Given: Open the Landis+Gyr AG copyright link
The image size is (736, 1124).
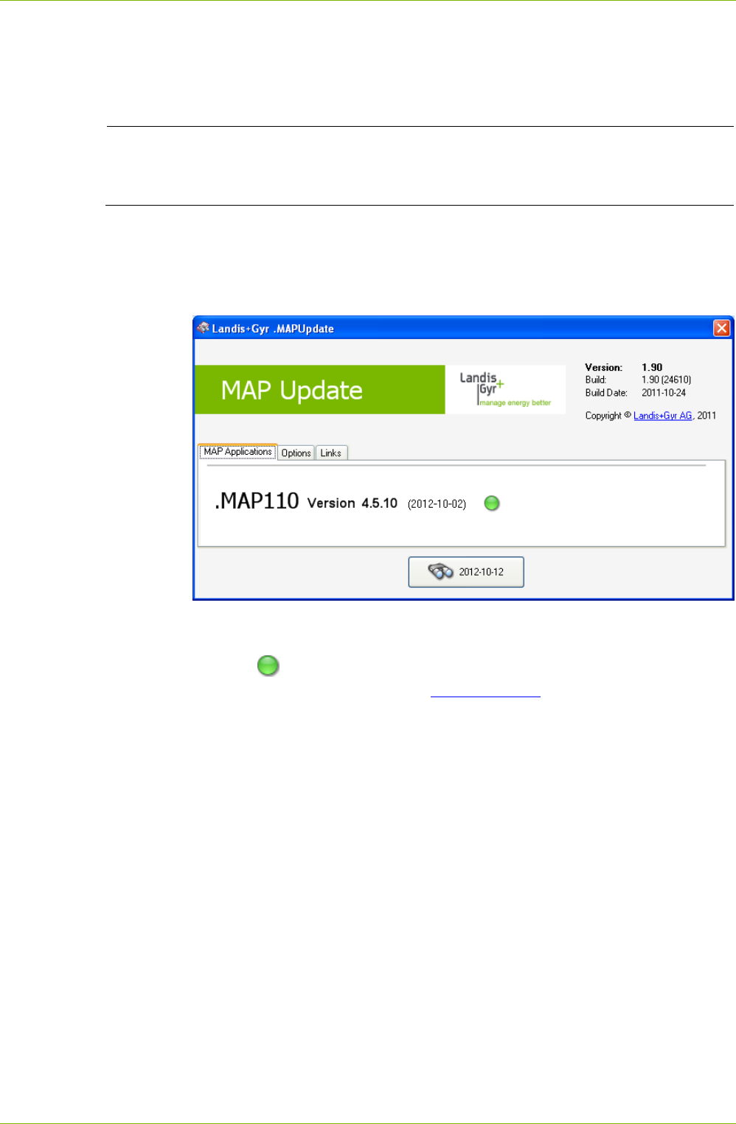Looking at the screenshot, I should point(662,416).
